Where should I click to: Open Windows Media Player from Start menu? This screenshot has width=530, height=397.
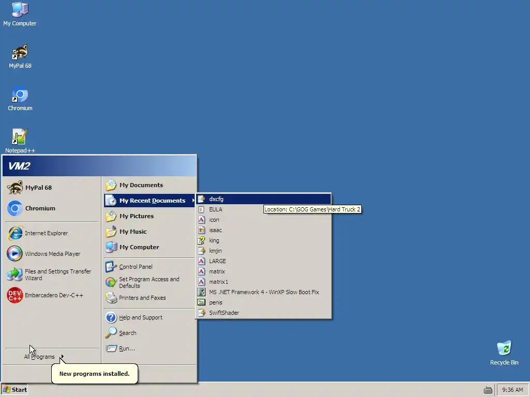point(52,254)
